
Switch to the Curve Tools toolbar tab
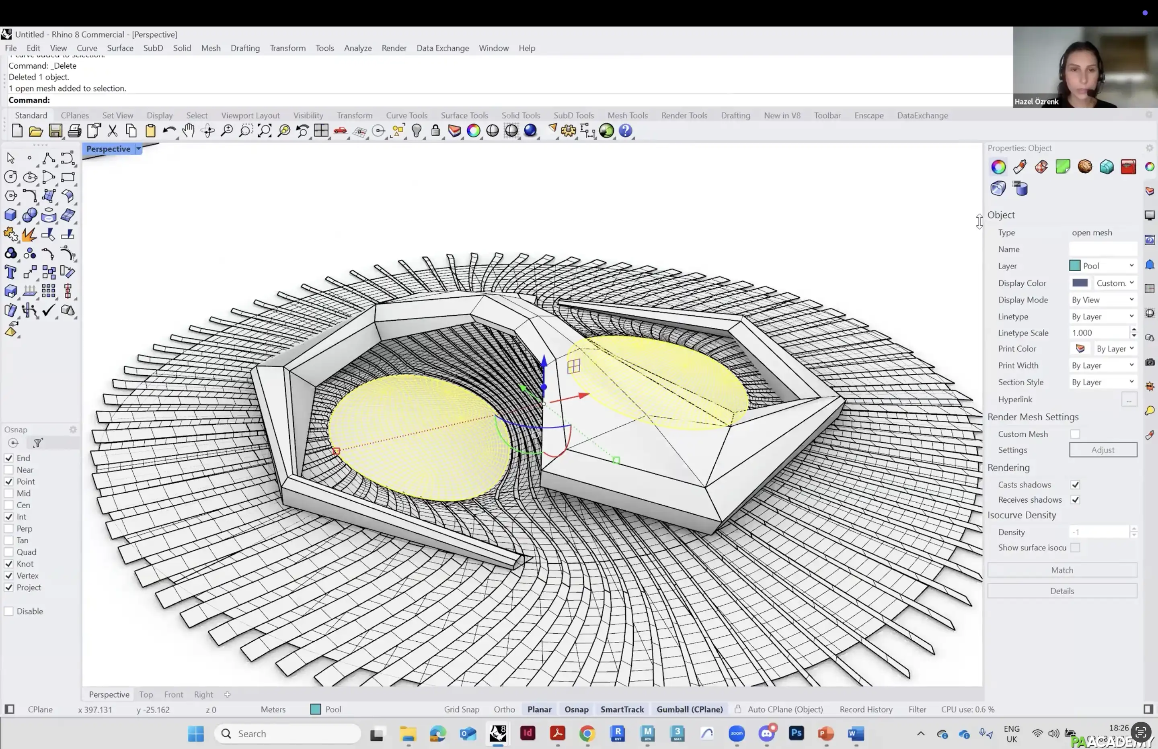[406, 116]
